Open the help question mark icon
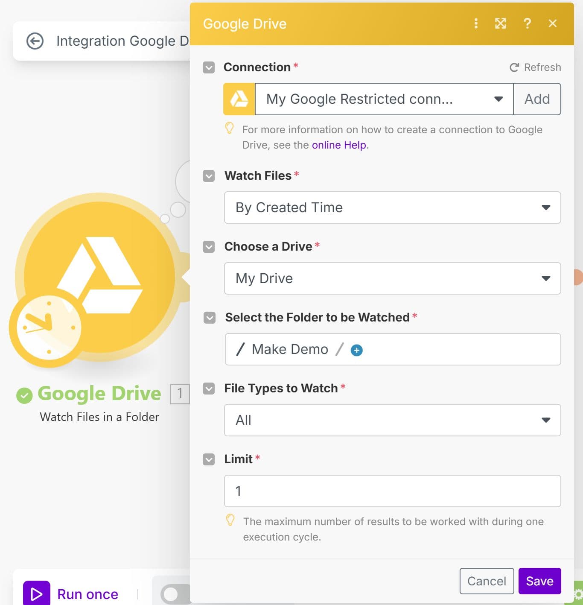Screen dimensions: 583x605 click(527, 23)
